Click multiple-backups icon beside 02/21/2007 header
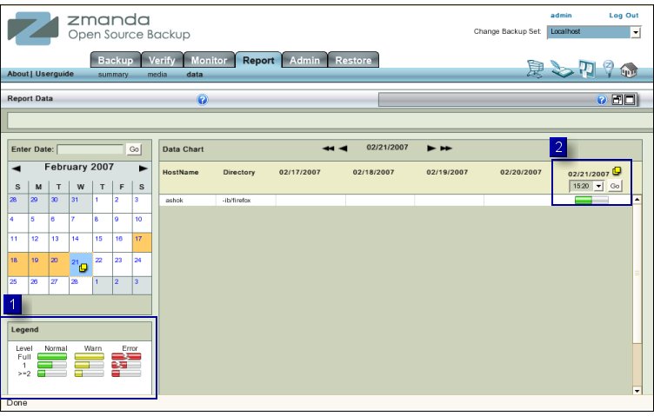The image size is (654, 416). point(617,171)
